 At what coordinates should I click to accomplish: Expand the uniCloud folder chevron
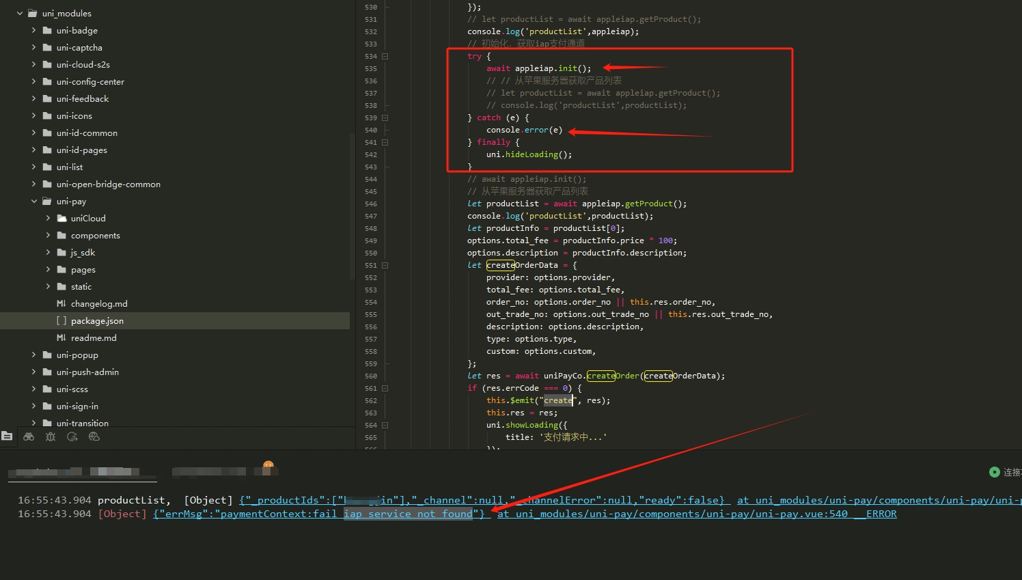pyautogui.click(x=48, y=218)
